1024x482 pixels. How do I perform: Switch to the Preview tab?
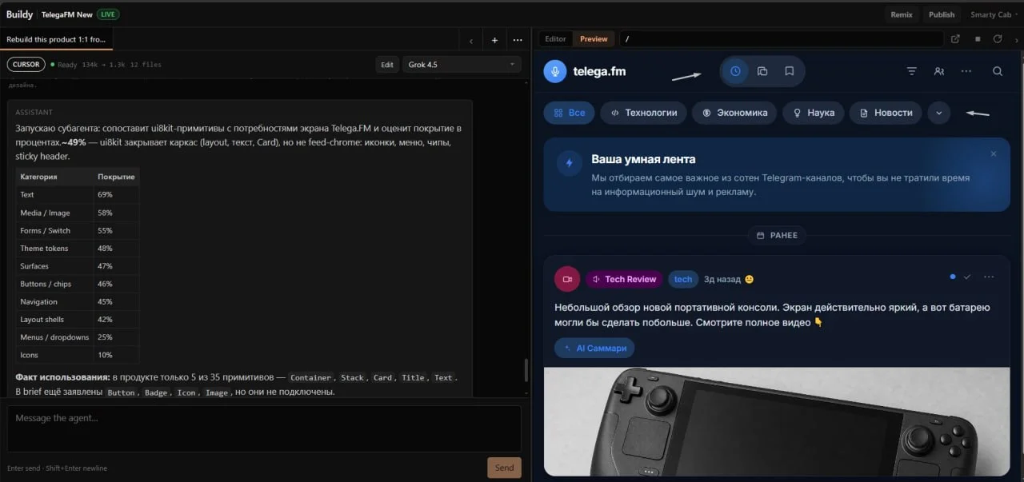pos(594,38)
